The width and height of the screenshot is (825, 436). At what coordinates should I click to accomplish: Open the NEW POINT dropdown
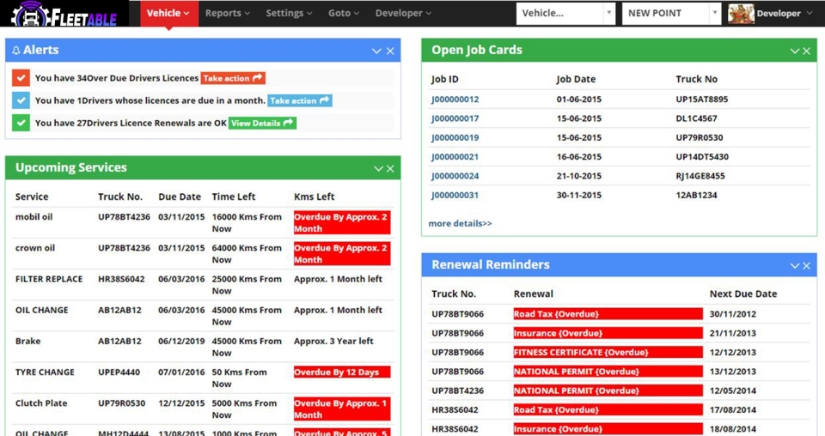pos(671,13)
